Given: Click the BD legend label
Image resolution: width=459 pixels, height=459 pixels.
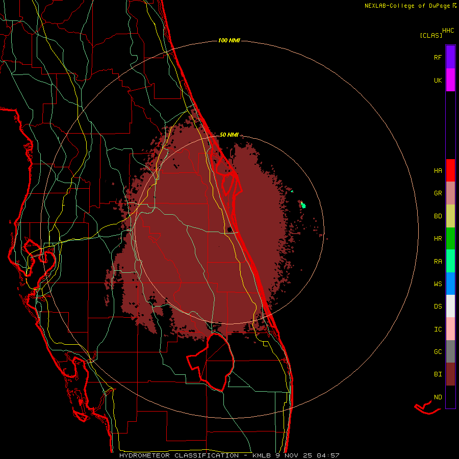Looking at the screenshot, I should (438, 216).
